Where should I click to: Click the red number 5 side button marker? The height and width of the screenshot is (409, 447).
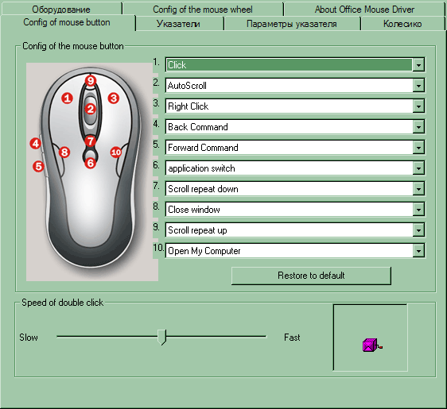(38, 167)
